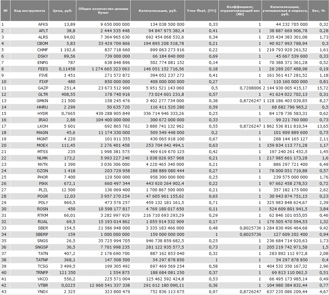Select the PIKK ticker cell
Image resolution: width=329 pixels, height=295 pixels.
pos(29,184)
